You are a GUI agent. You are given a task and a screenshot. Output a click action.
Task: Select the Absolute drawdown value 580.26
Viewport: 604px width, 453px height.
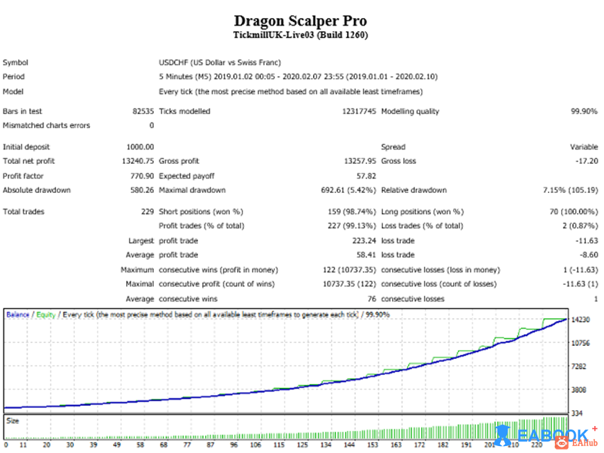point(142,190)
